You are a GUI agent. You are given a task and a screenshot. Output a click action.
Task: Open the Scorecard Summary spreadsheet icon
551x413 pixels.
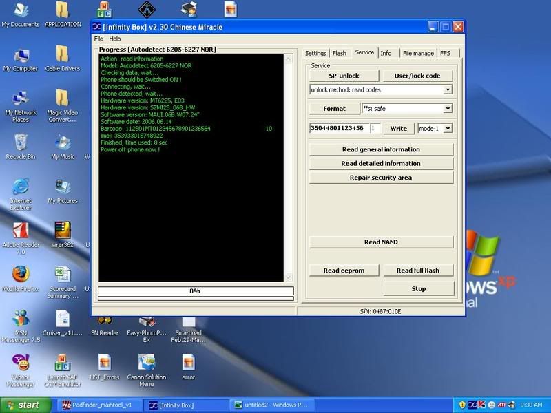click(63, 283)
